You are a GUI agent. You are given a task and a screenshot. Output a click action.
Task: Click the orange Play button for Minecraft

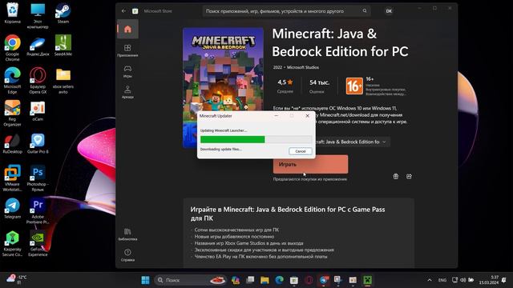tap(310, 164)
